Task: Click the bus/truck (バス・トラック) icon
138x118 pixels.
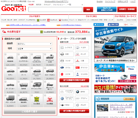Action: click(x=10, y=98)
